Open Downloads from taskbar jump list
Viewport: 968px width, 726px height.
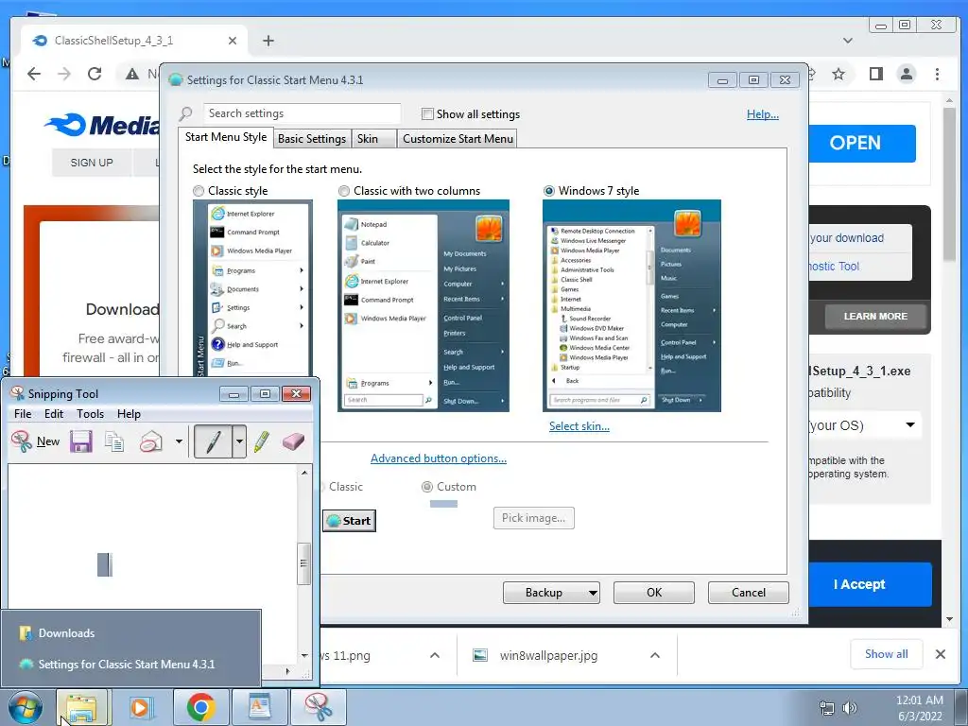coord(130,633)
